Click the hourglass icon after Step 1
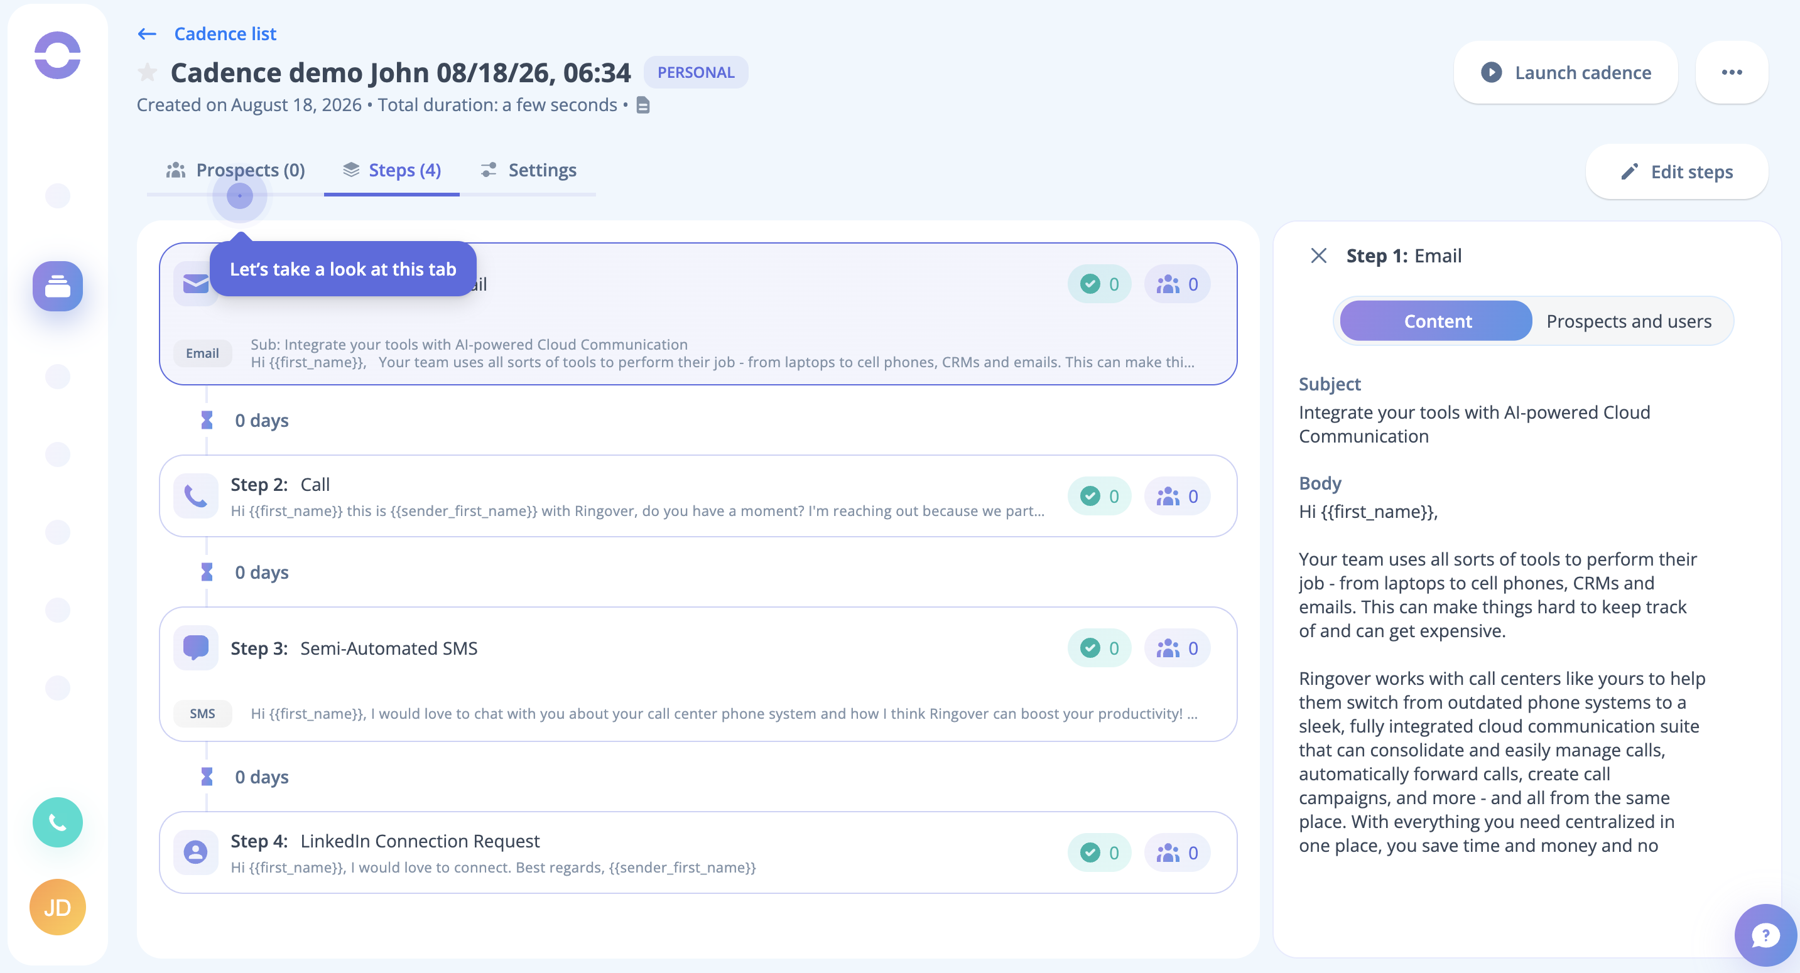The image size is (1800, 973). click(x=207, y=420)
